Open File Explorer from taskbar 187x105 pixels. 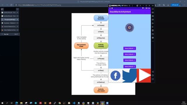click(x=21, y=103)
